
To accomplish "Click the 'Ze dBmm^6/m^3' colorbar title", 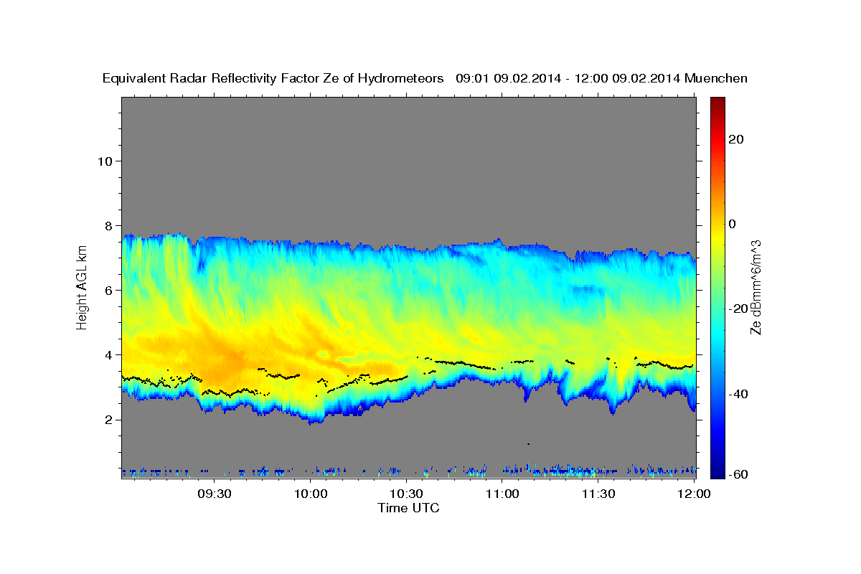I will pyautogui.click(x=756, y=288).
